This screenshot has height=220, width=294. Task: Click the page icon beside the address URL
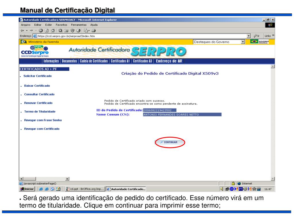pyautogui.click(x=35, y=36)
